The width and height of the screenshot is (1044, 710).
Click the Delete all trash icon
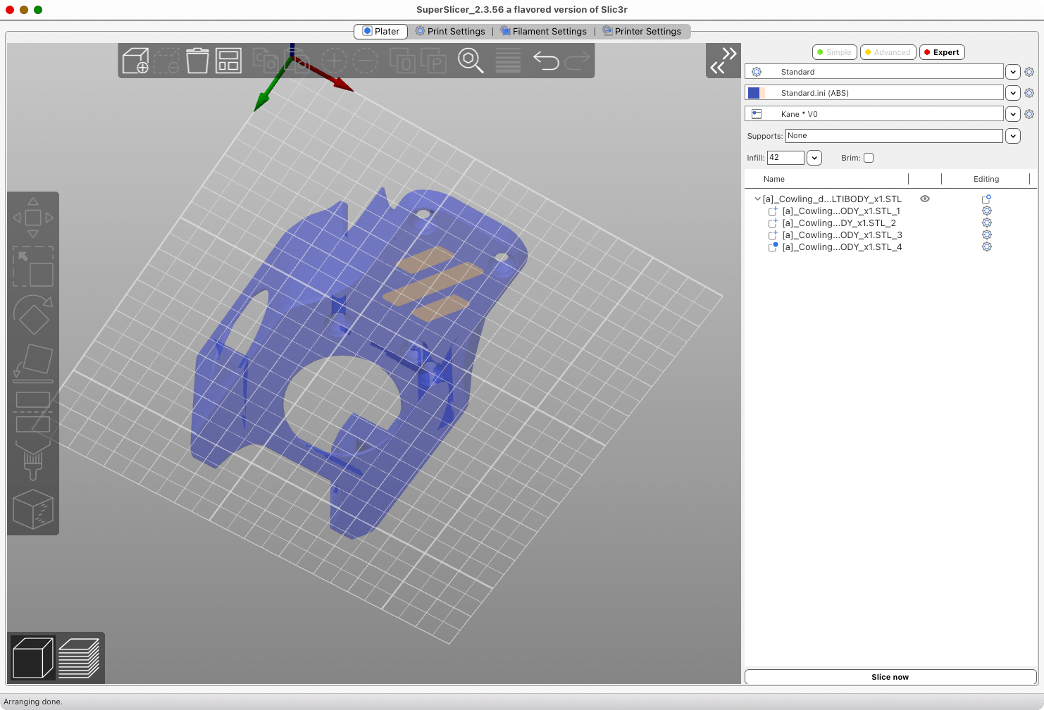tap(197, 61)
